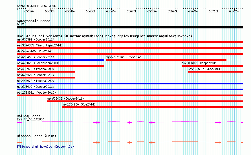Click the nsv1034230 (Coe2014) label
The height and width of the screenshot is (155, 251).
pyautogui.click(x=79, y=104)
